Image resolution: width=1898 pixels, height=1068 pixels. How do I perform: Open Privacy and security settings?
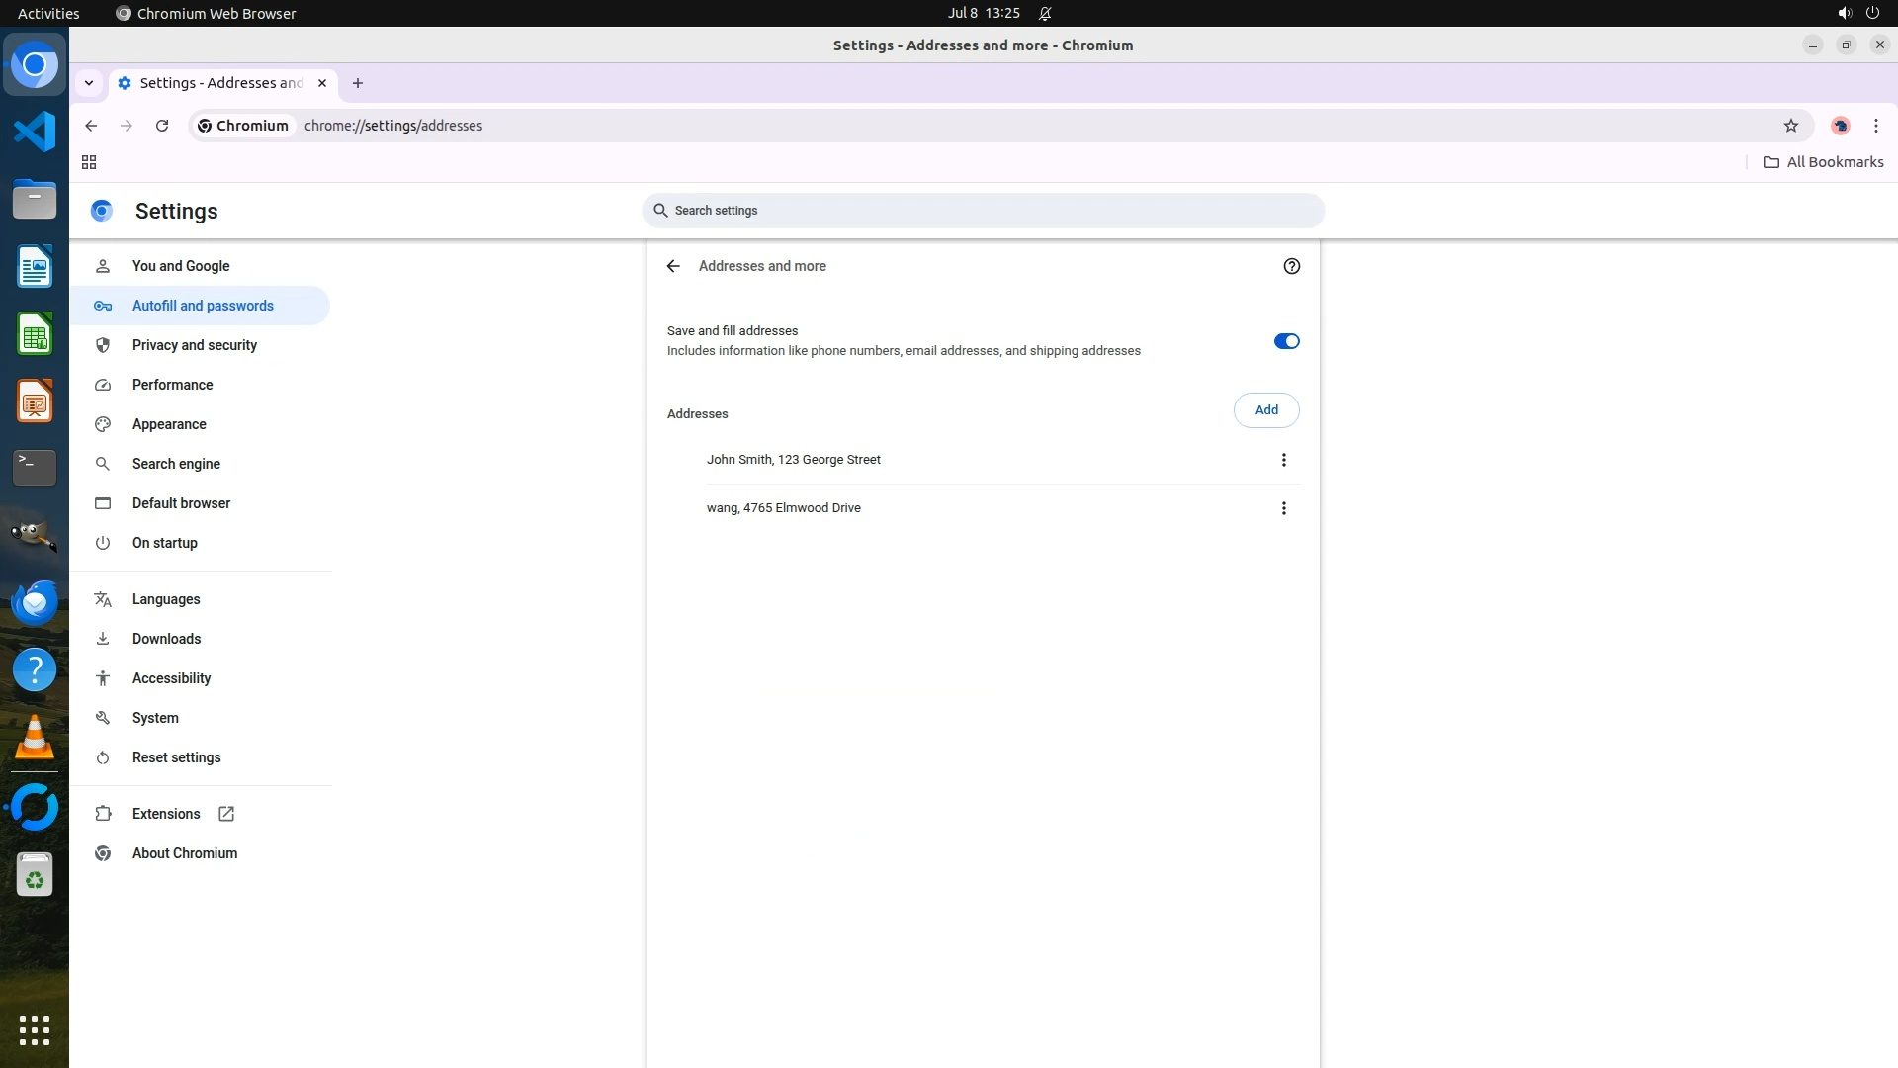(194, 345)
